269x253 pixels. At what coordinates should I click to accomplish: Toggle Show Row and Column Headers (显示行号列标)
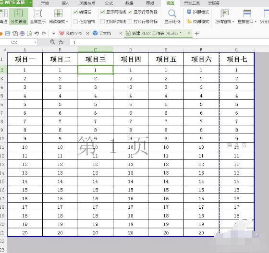click(130, 12)
